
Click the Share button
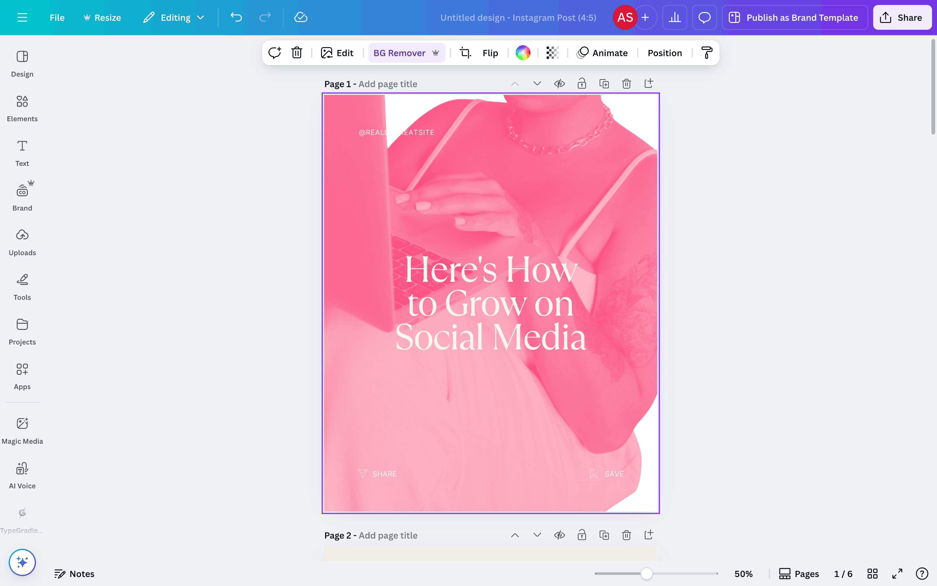[902, 17]
